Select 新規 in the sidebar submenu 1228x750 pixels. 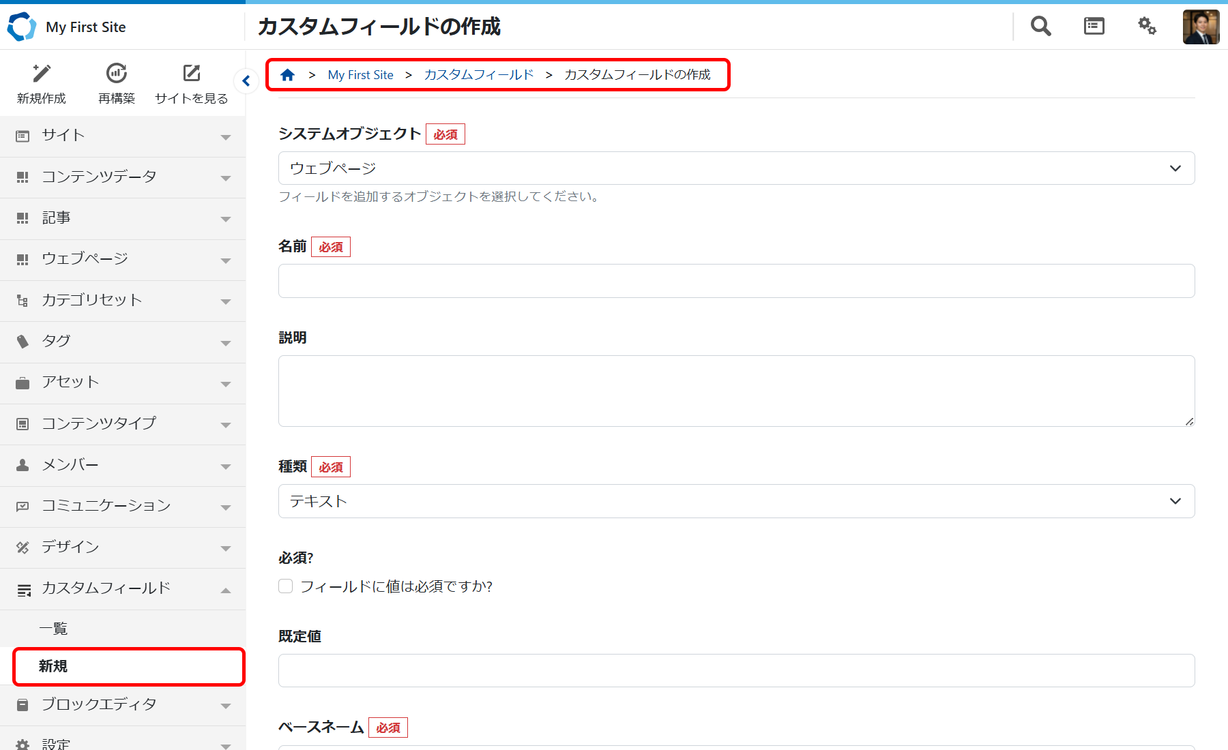[x=53, y=666]
